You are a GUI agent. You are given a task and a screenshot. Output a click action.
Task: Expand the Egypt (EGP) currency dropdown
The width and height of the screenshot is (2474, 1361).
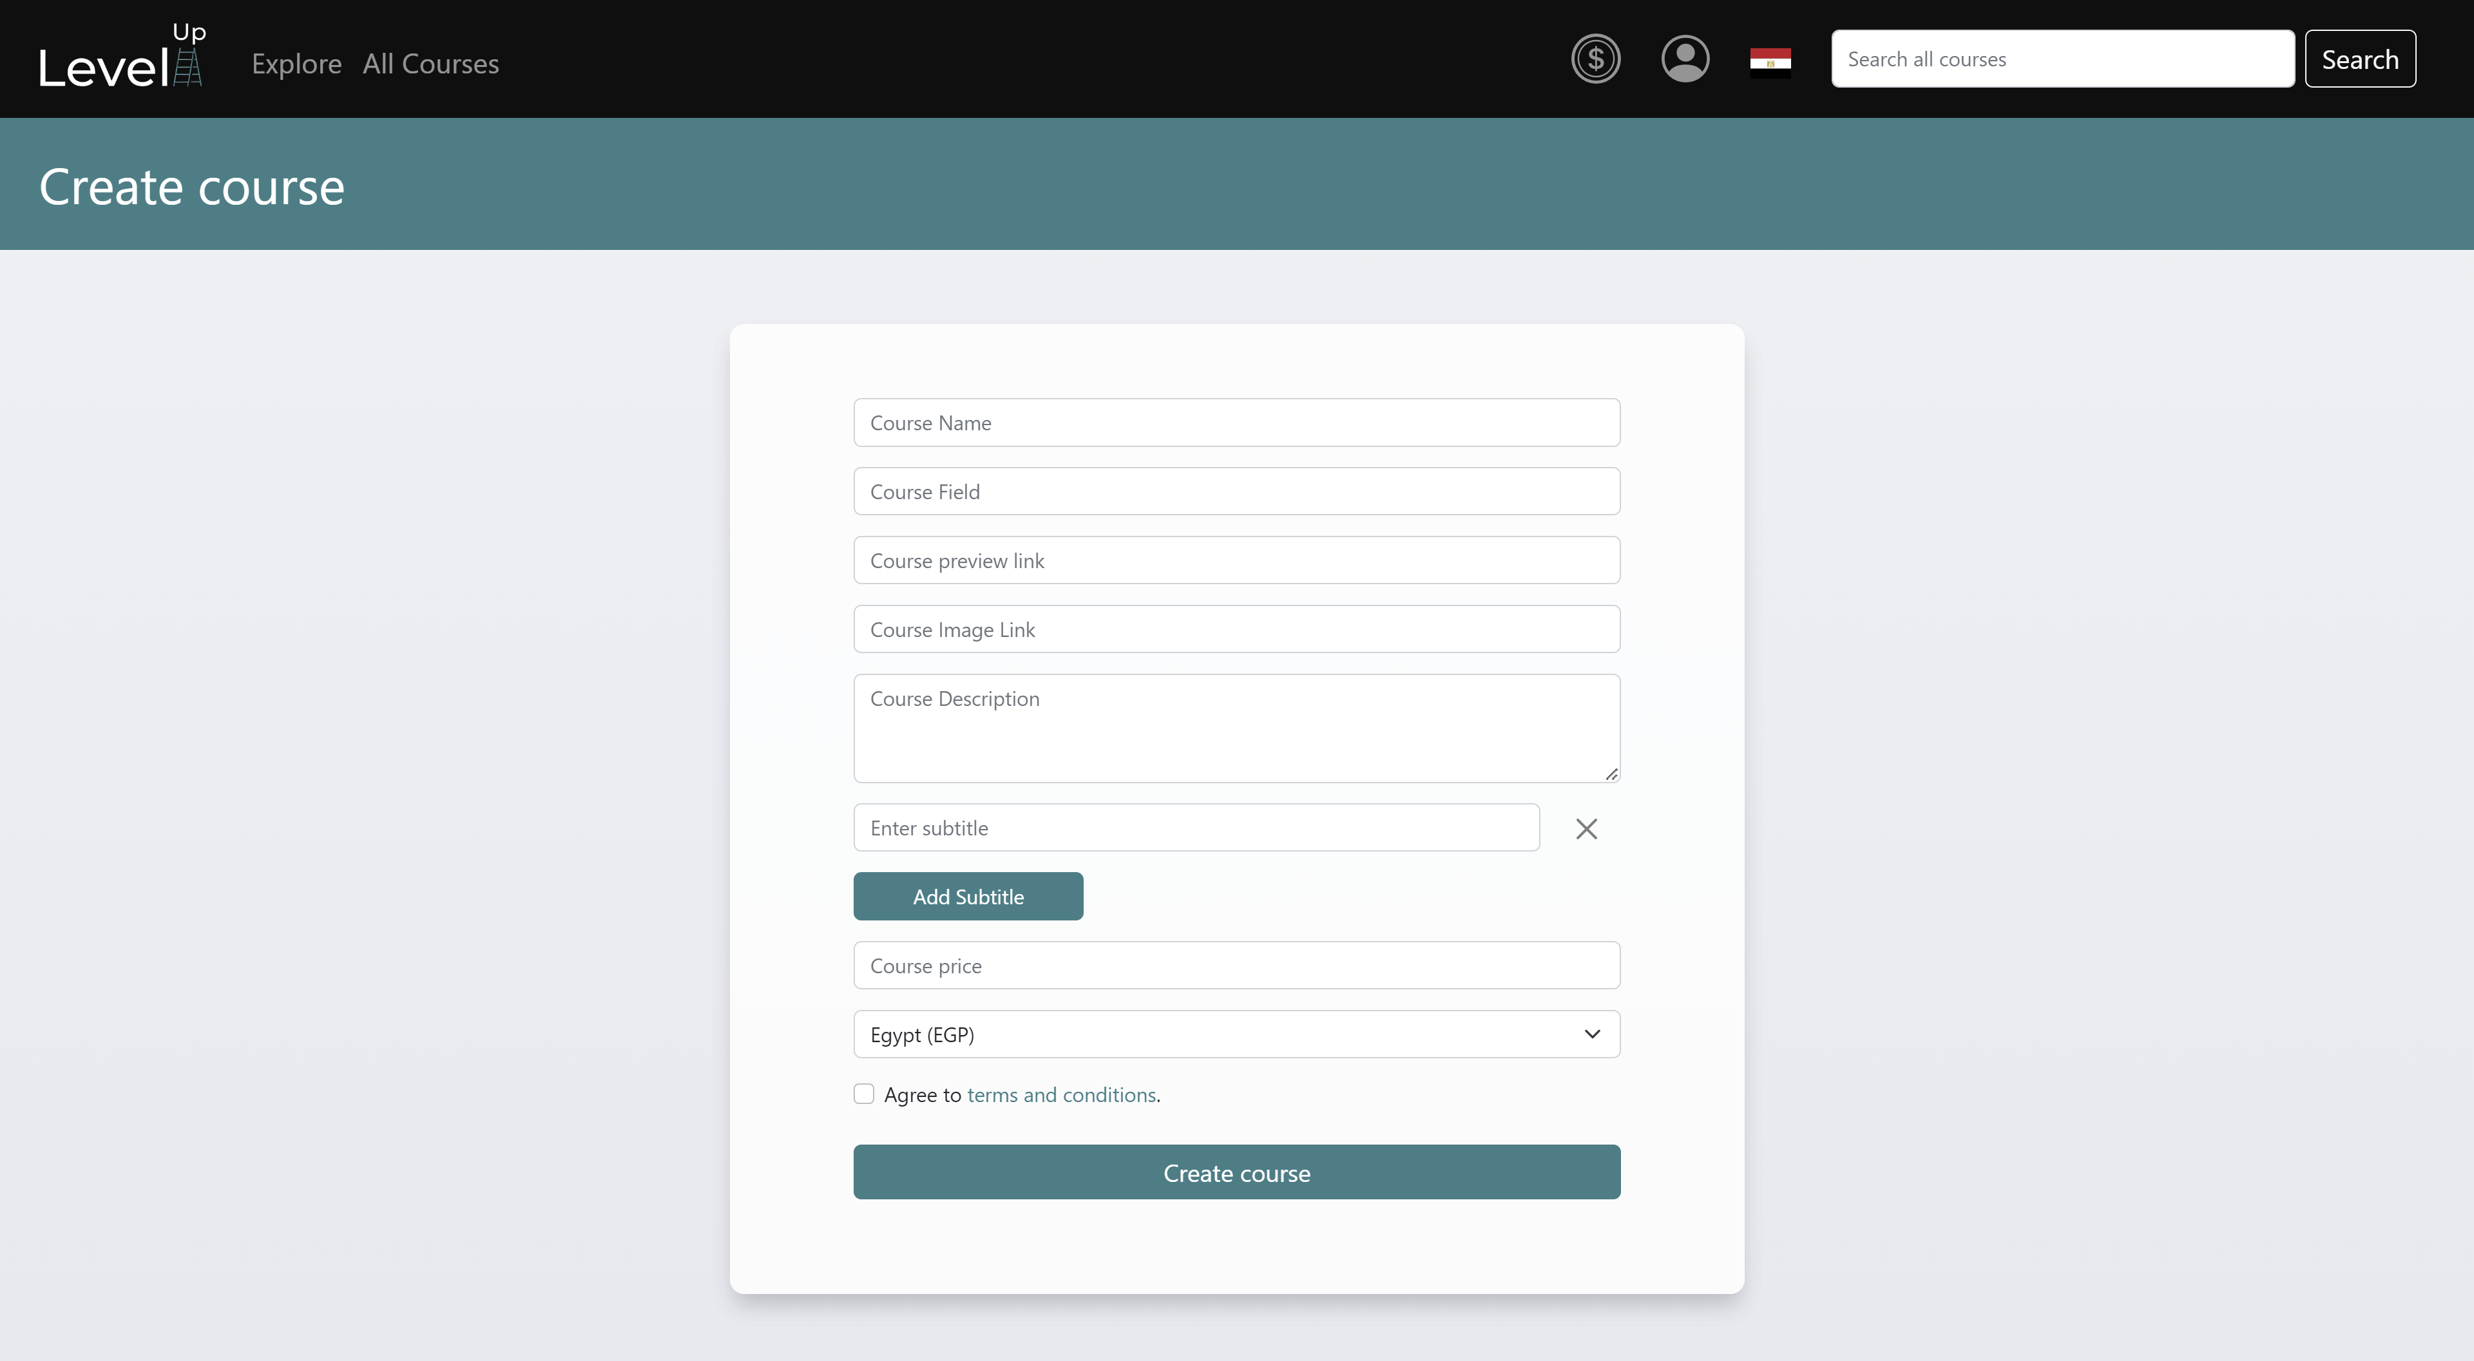pyautogui.click(x=1235, y=1034)
